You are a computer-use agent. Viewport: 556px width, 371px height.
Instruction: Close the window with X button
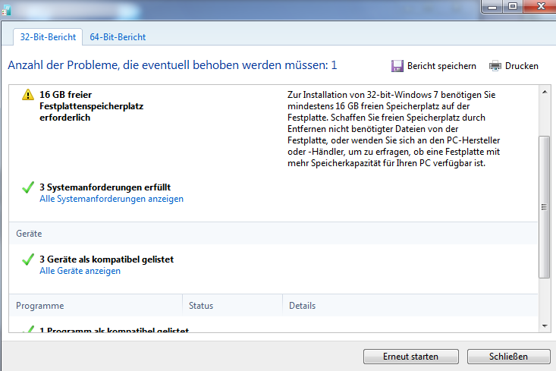540,7
